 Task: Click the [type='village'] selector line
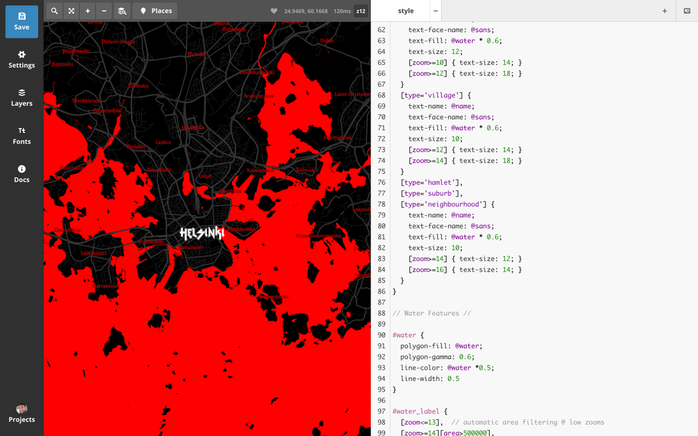[x=435, y=95]
